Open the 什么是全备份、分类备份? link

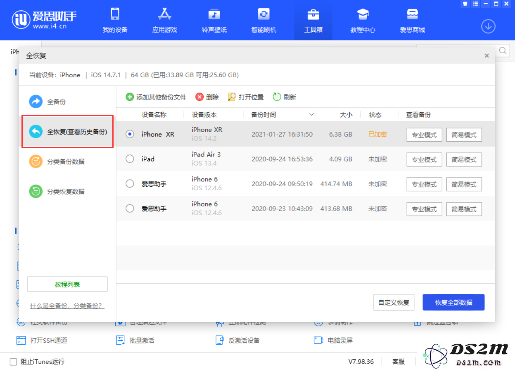point(67,306)
